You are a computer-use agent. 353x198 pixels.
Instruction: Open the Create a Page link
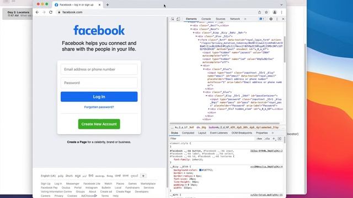[77, 142]
